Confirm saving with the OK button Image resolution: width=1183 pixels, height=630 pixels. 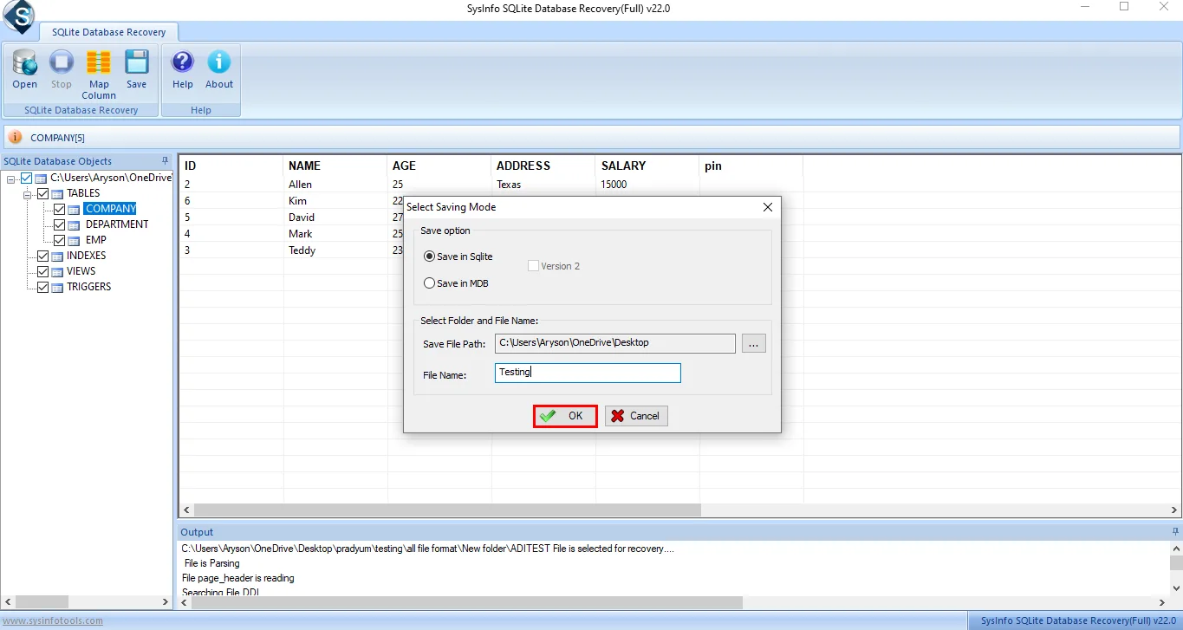click(564, 416)
